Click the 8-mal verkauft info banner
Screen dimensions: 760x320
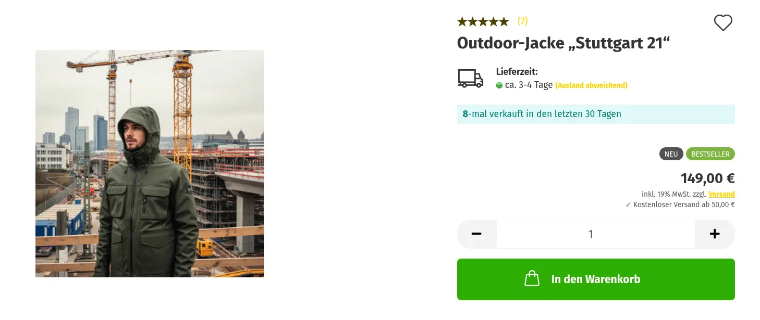pos(596,114)
